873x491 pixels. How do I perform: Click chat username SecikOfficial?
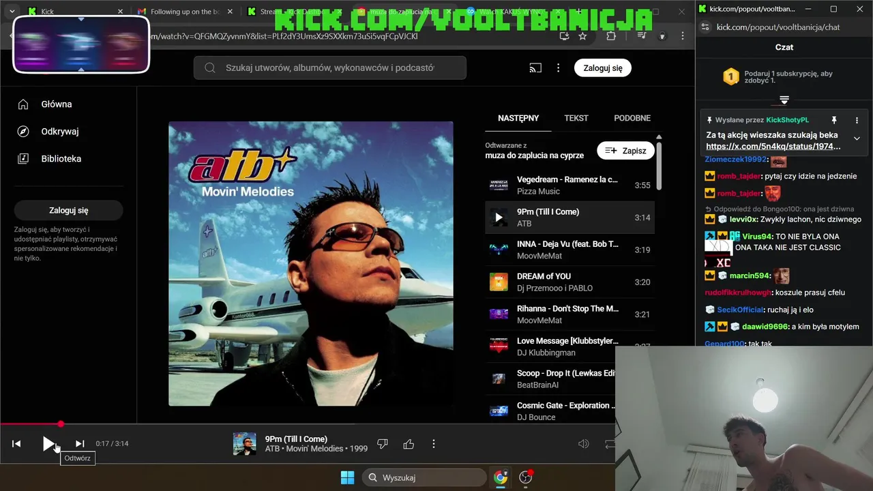point(741,310)
